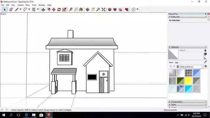Open the 3D Warehouse icon
The width and height of the screenshot is (210, 118).
click(110, 10)
